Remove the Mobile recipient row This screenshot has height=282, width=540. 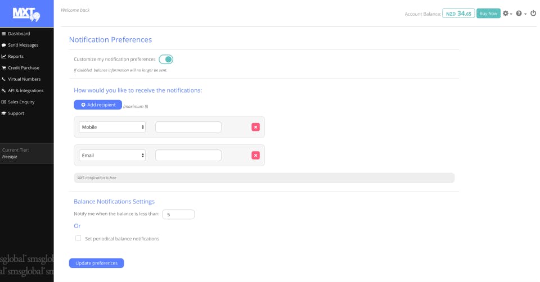click(255, 127)
